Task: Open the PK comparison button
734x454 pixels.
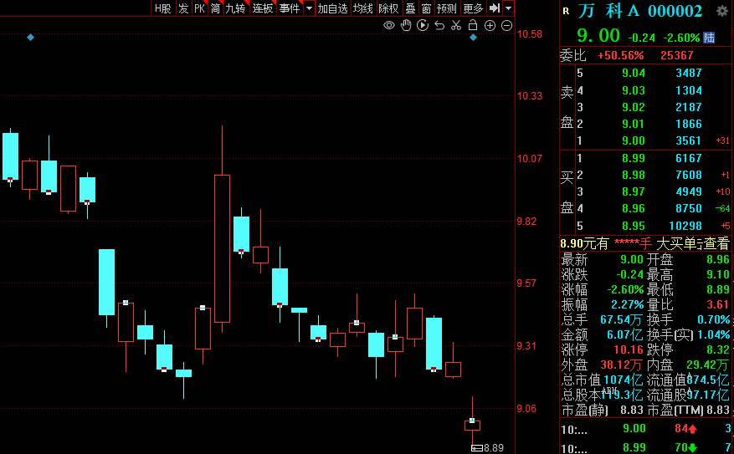Action: 199,8
